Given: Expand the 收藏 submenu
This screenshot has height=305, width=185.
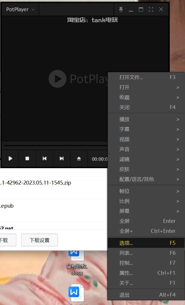Looking at the screenshot, I should [146, 97].
